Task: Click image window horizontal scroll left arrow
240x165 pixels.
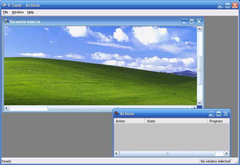Action: [x=7, y=108]
